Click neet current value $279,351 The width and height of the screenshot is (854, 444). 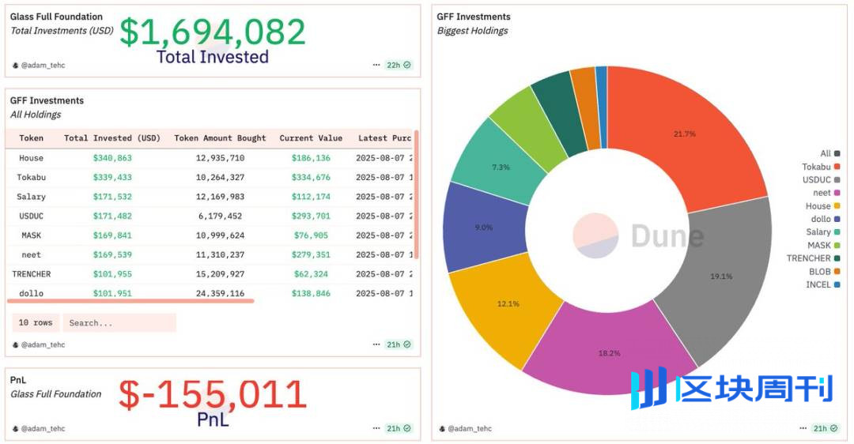311,254
